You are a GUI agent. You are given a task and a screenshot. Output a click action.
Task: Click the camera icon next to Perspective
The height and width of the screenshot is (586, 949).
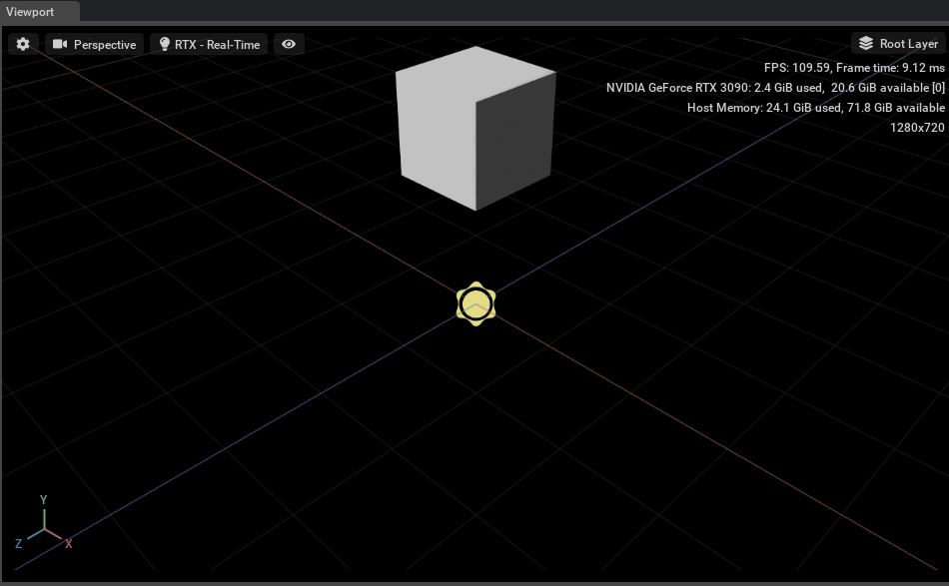[x=60, y=44]
